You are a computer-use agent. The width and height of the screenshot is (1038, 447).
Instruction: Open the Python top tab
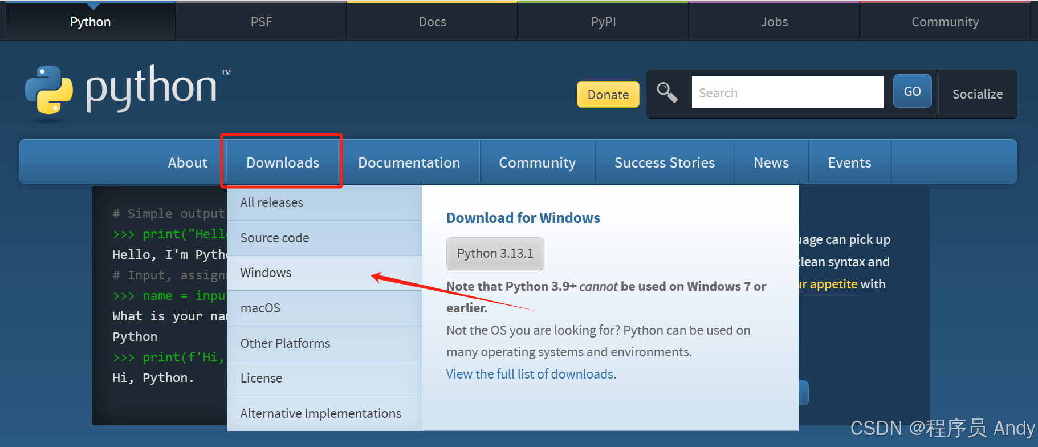click(x=90, y=22)
